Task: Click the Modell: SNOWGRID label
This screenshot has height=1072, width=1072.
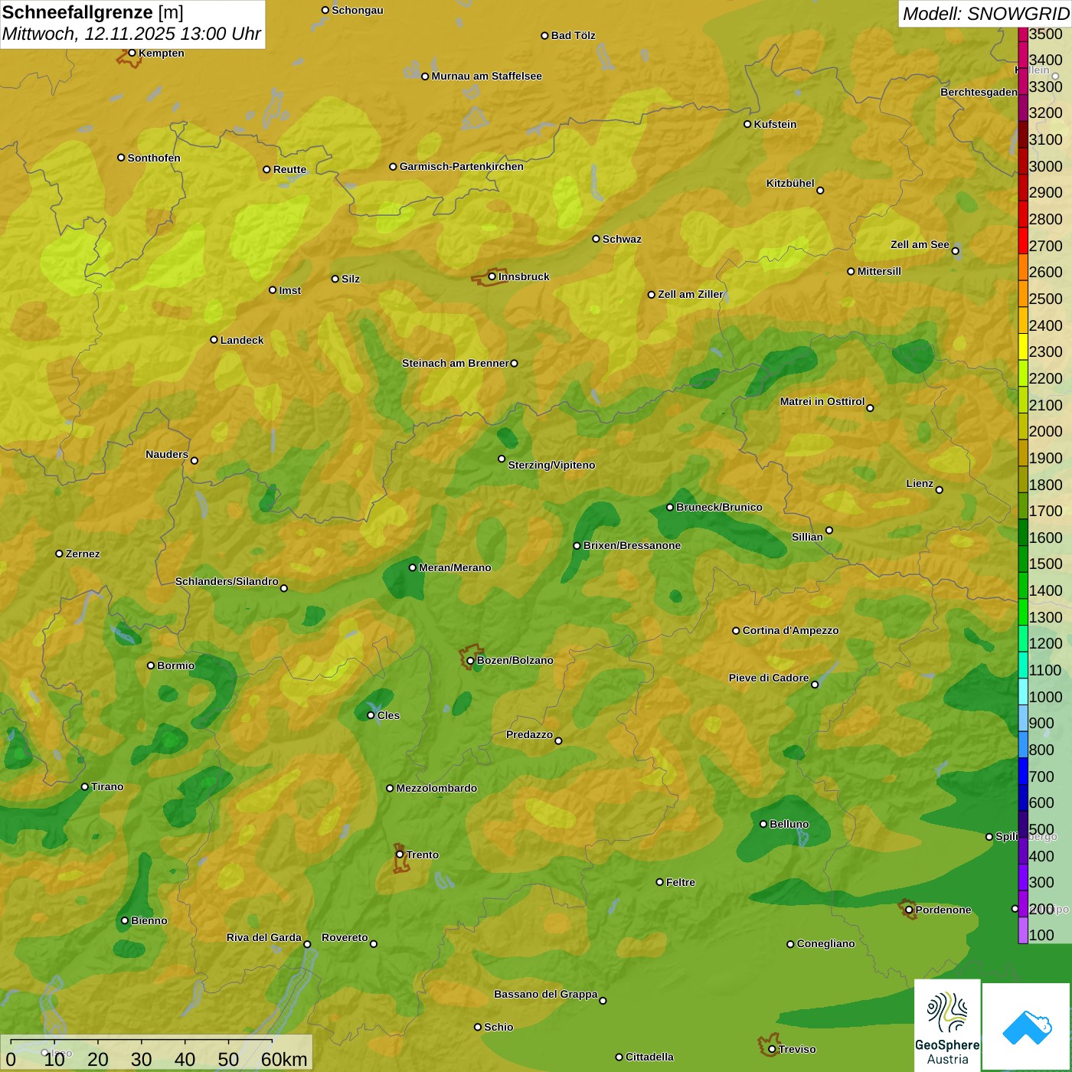Action: coord(985,13)
